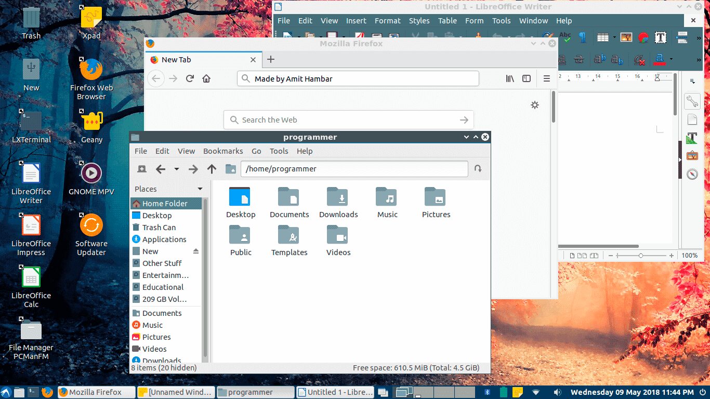Insert an image into the document
The height and width of the screenshot is (399, 710).
[x=626, y=38]
